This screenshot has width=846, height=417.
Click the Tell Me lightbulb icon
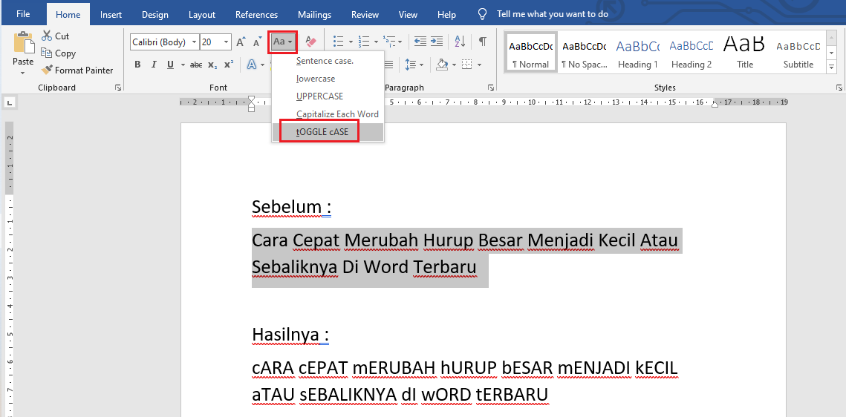click(484, 14)
